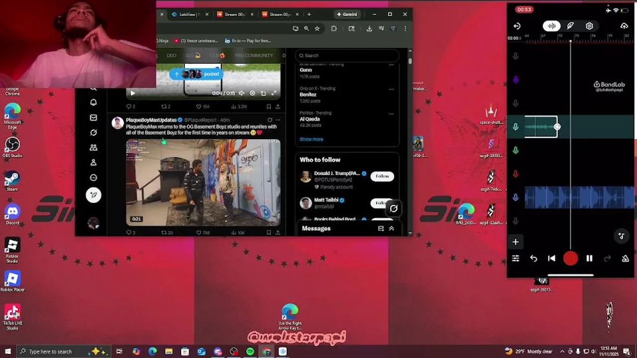Play the Basement Boyz video thumbnail
Screen dimensions: 637x358
(203, 182)
